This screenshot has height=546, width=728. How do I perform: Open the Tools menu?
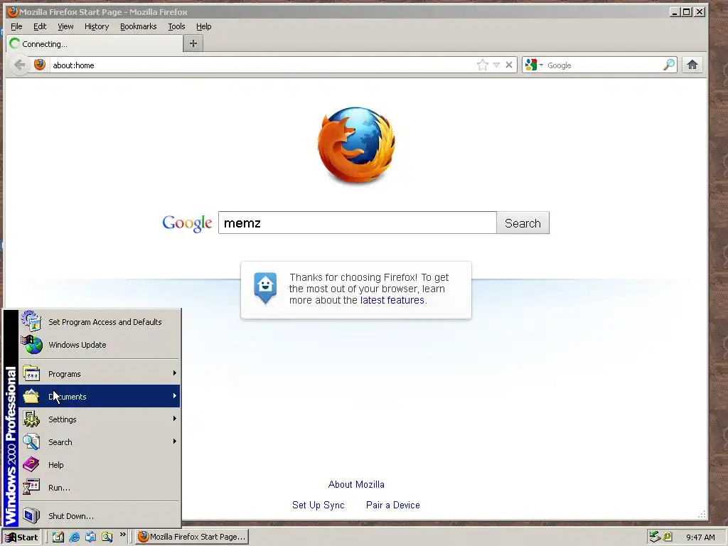(x=176, y=26)
